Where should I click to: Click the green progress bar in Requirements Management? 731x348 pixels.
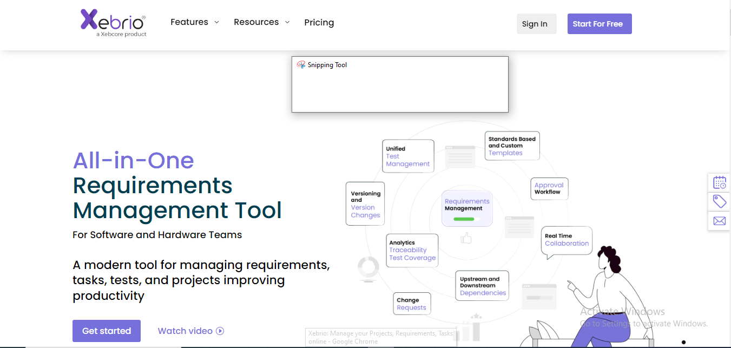pyautogui.click(x=464, y=219)
